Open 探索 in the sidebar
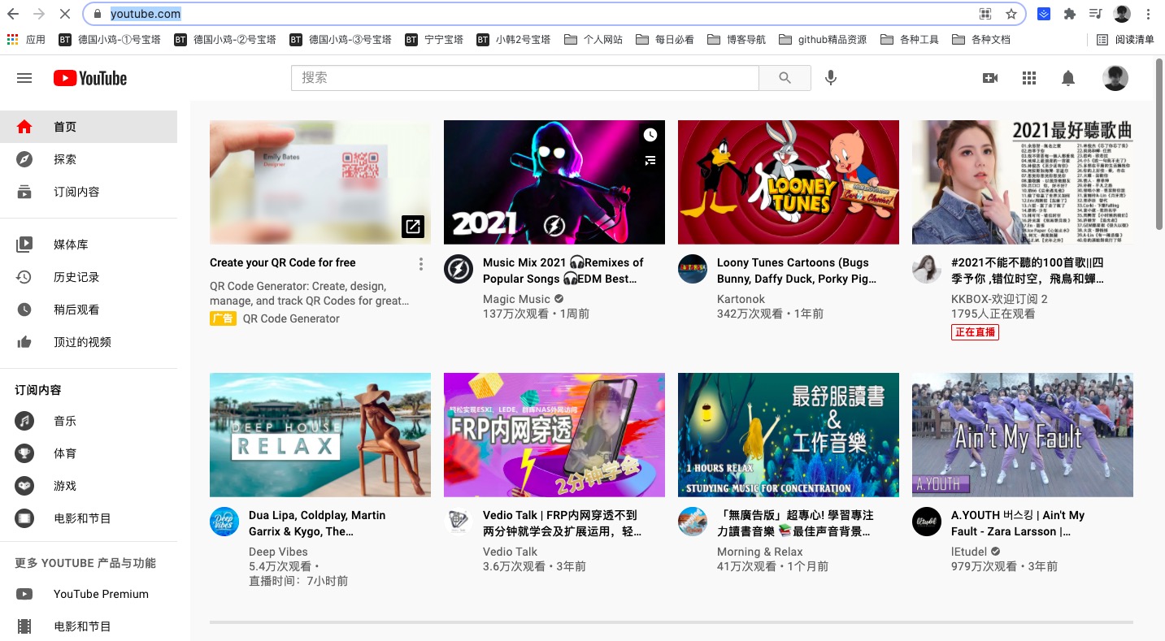 [89, 159]
